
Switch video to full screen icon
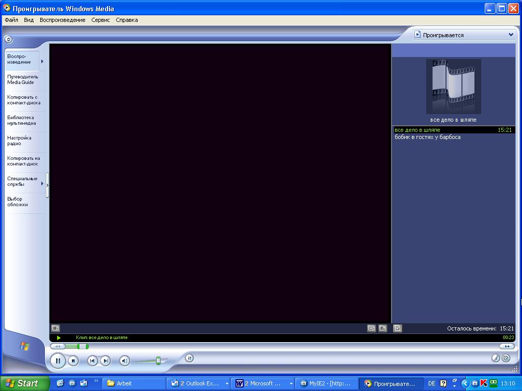(383, 328)
